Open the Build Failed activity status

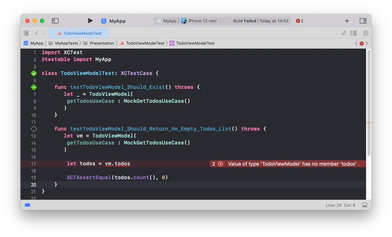[x=260, y=21]
